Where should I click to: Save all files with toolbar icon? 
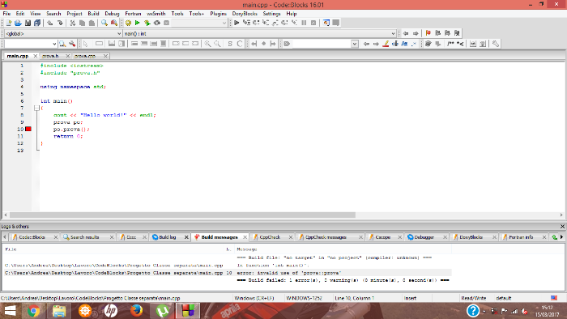[37, 23]
